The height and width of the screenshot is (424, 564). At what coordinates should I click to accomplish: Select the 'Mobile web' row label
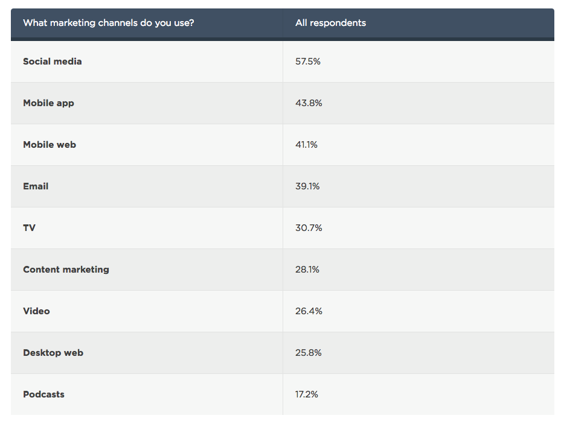(x=50, y=145)
